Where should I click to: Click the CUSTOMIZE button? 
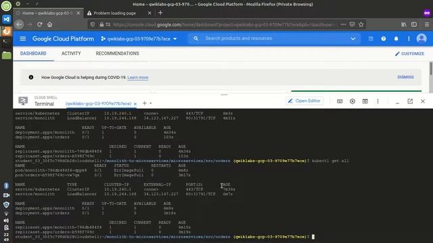[x=409, y=54]
